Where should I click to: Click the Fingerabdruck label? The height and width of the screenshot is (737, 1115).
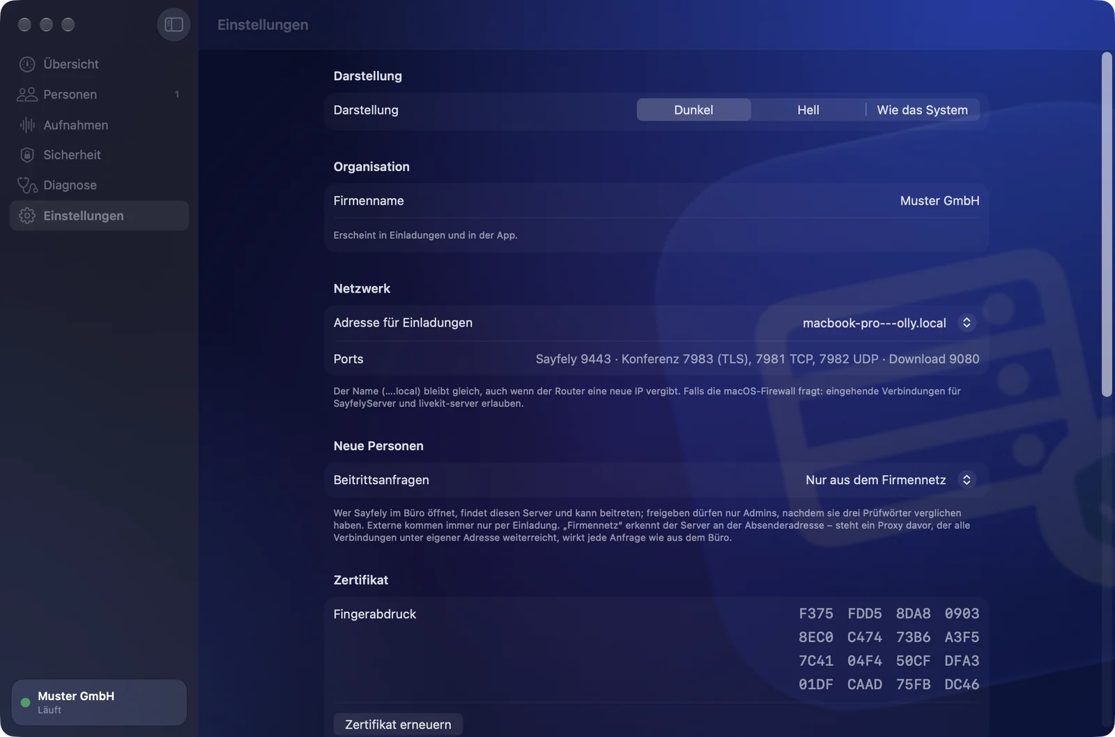[x=374, y=614]
